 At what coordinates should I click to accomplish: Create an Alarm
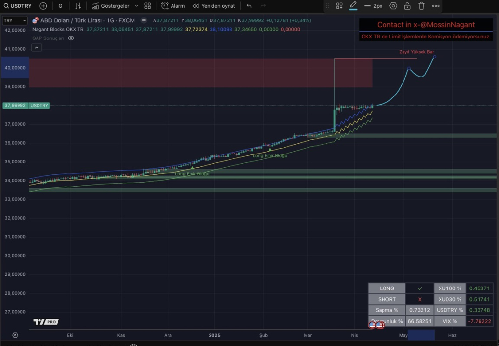coord(173,6)
